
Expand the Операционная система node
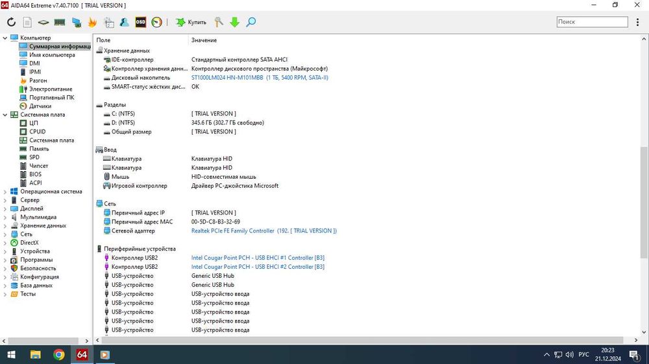point(5,192)
